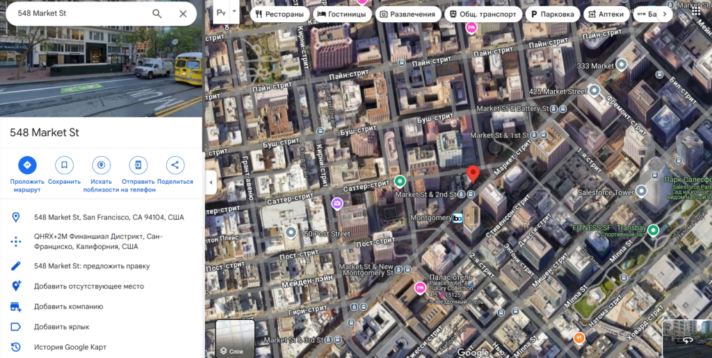Send to phone via 'Отправить на телефон'
712x358 pixels.
point(138,165)
